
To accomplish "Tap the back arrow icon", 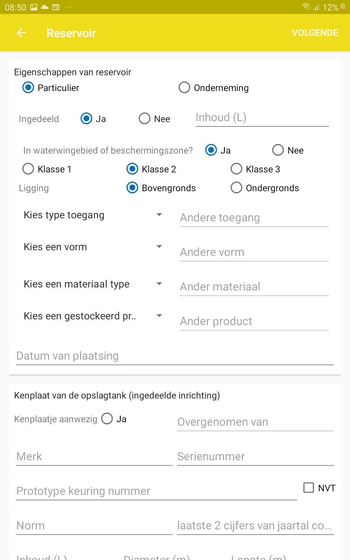I will click(x=21, y=33).
